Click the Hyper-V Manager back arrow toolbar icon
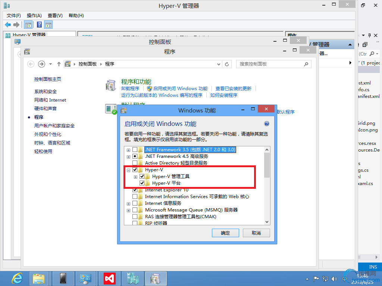 point(8,25)
